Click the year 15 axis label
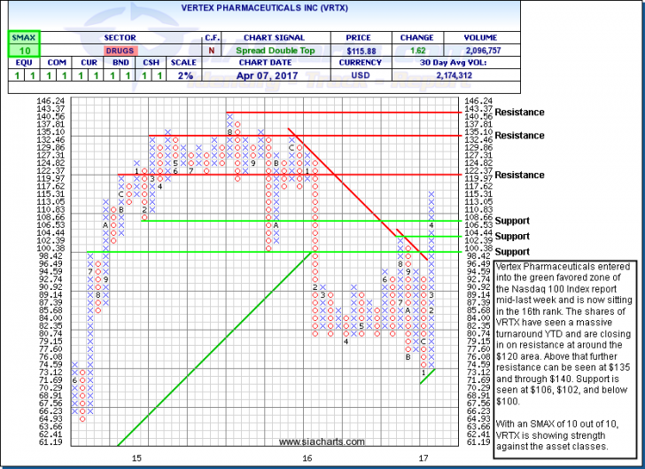 click(x=137, y=457)
